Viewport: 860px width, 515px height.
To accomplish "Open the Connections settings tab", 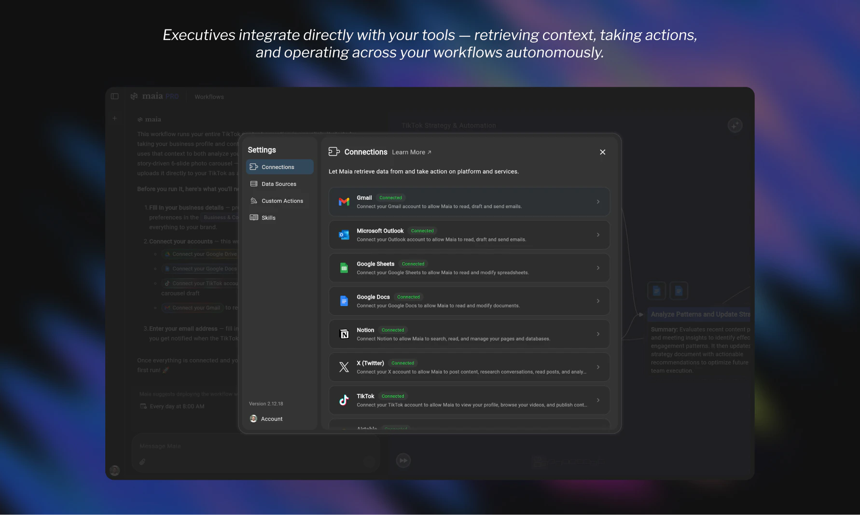I will click(279, 167).
